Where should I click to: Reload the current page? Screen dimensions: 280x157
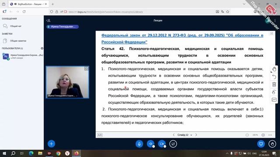pos(24,12)
